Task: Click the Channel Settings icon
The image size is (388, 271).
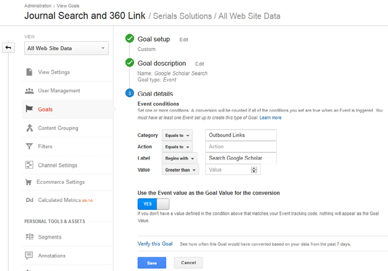Action: pyautogui.click(x=29, y=165)
